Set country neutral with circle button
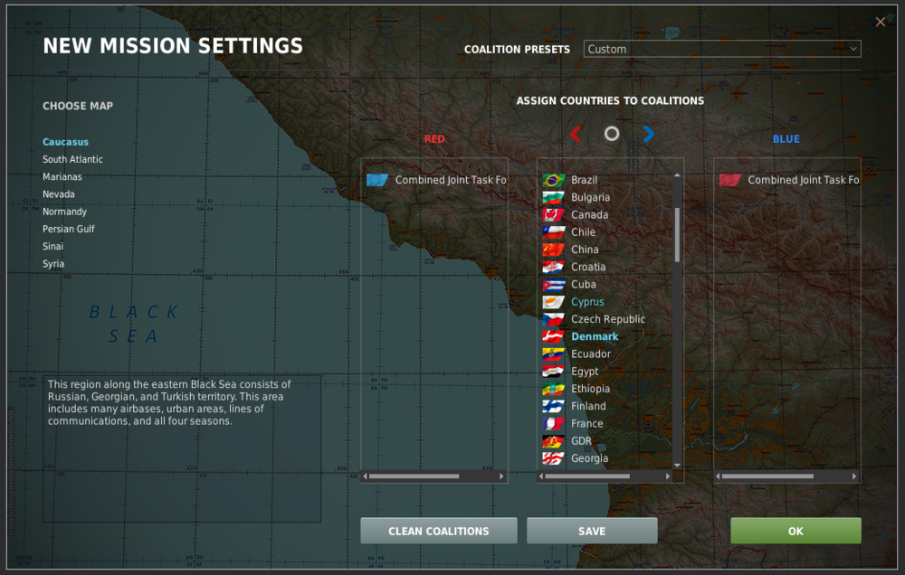 coord(612,135)
